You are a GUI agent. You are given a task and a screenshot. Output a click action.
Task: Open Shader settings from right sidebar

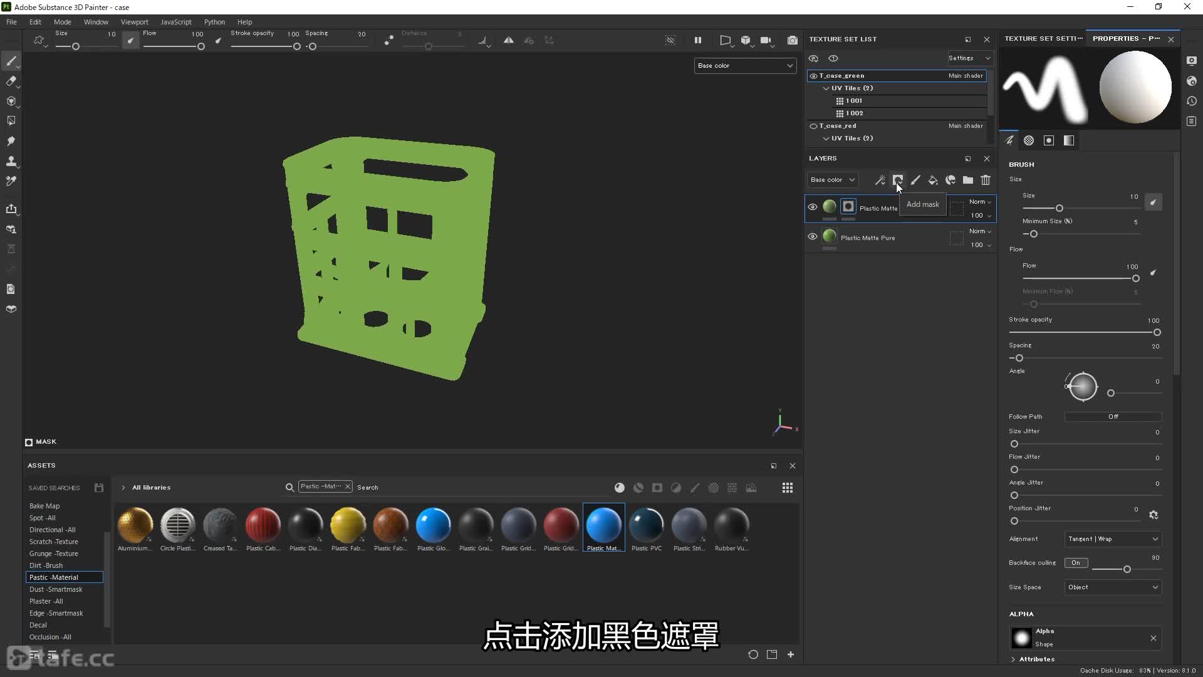pos(1192,81)
